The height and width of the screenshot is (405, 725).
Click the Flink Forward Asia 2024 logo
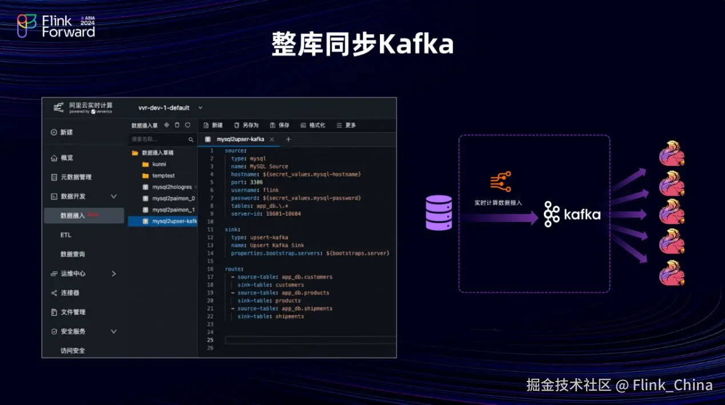pyautogui.click(x=56, y=26)
